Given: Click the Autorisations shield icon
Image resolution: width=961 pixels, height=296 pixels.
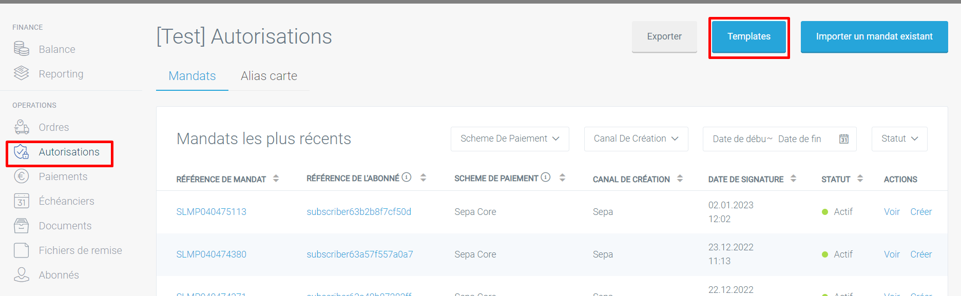Looking at the screenshot, I should 22,151.
